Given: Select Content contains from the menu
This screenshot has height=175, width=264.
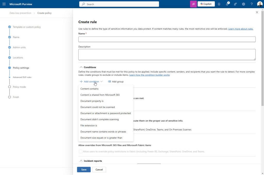Looking at the screenshot, I should tap(89, 89).
